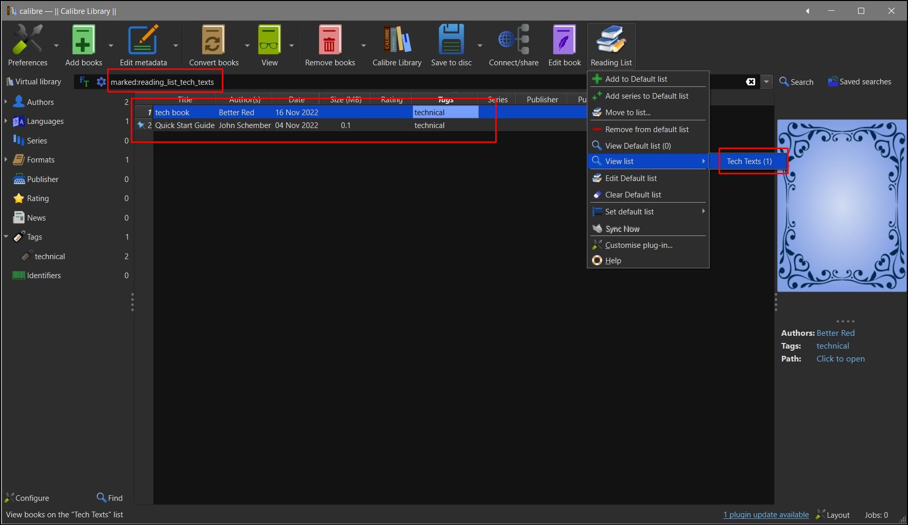Open the Edit metadata dropdown arrow
This screenshot has width=908, height=525.
(176, 45)
